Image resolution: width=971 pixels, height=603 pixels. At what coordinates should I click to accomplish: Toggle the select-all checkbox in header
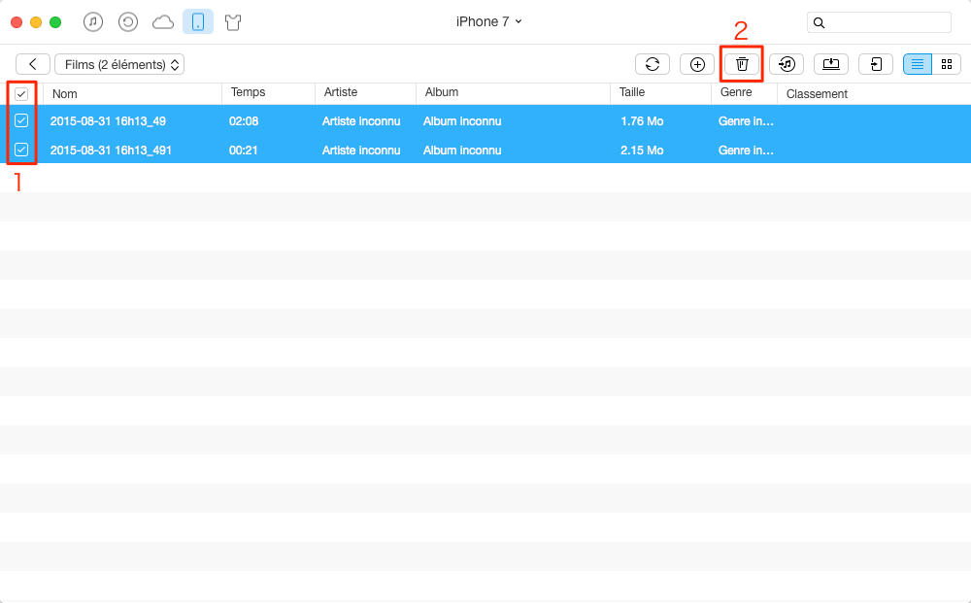pos(21,94)
